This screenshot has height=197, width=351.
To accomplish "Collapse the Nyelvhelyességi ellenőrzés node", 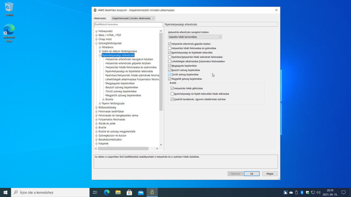I will [100, 55].
